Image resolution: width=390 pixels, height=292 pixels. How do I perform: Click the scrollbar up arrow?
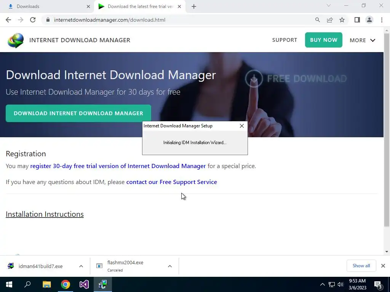[387, 30]
